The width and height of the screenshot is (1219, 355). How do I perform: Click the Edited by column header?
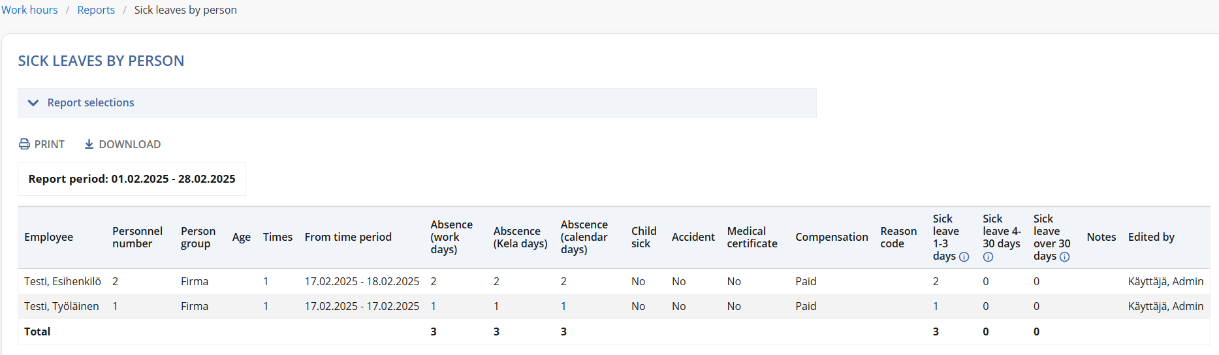(x=1151, y=237)
